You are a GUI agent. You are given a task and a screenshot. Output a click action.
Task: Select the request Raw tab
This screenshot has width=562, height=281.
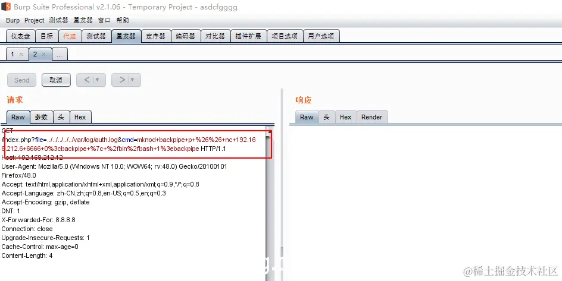tap(18, 117)
